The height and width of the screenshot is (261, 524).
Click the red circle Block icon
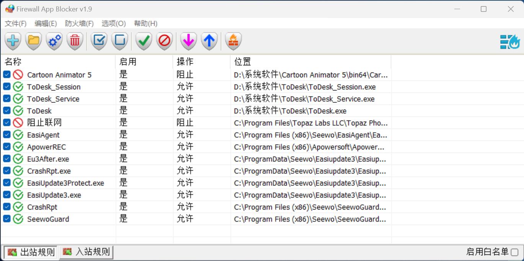click(x=165, y=40)
